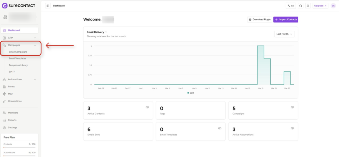Click the Import Contacts button
Screen dimensions: 339x157
[x=286, y=19]
